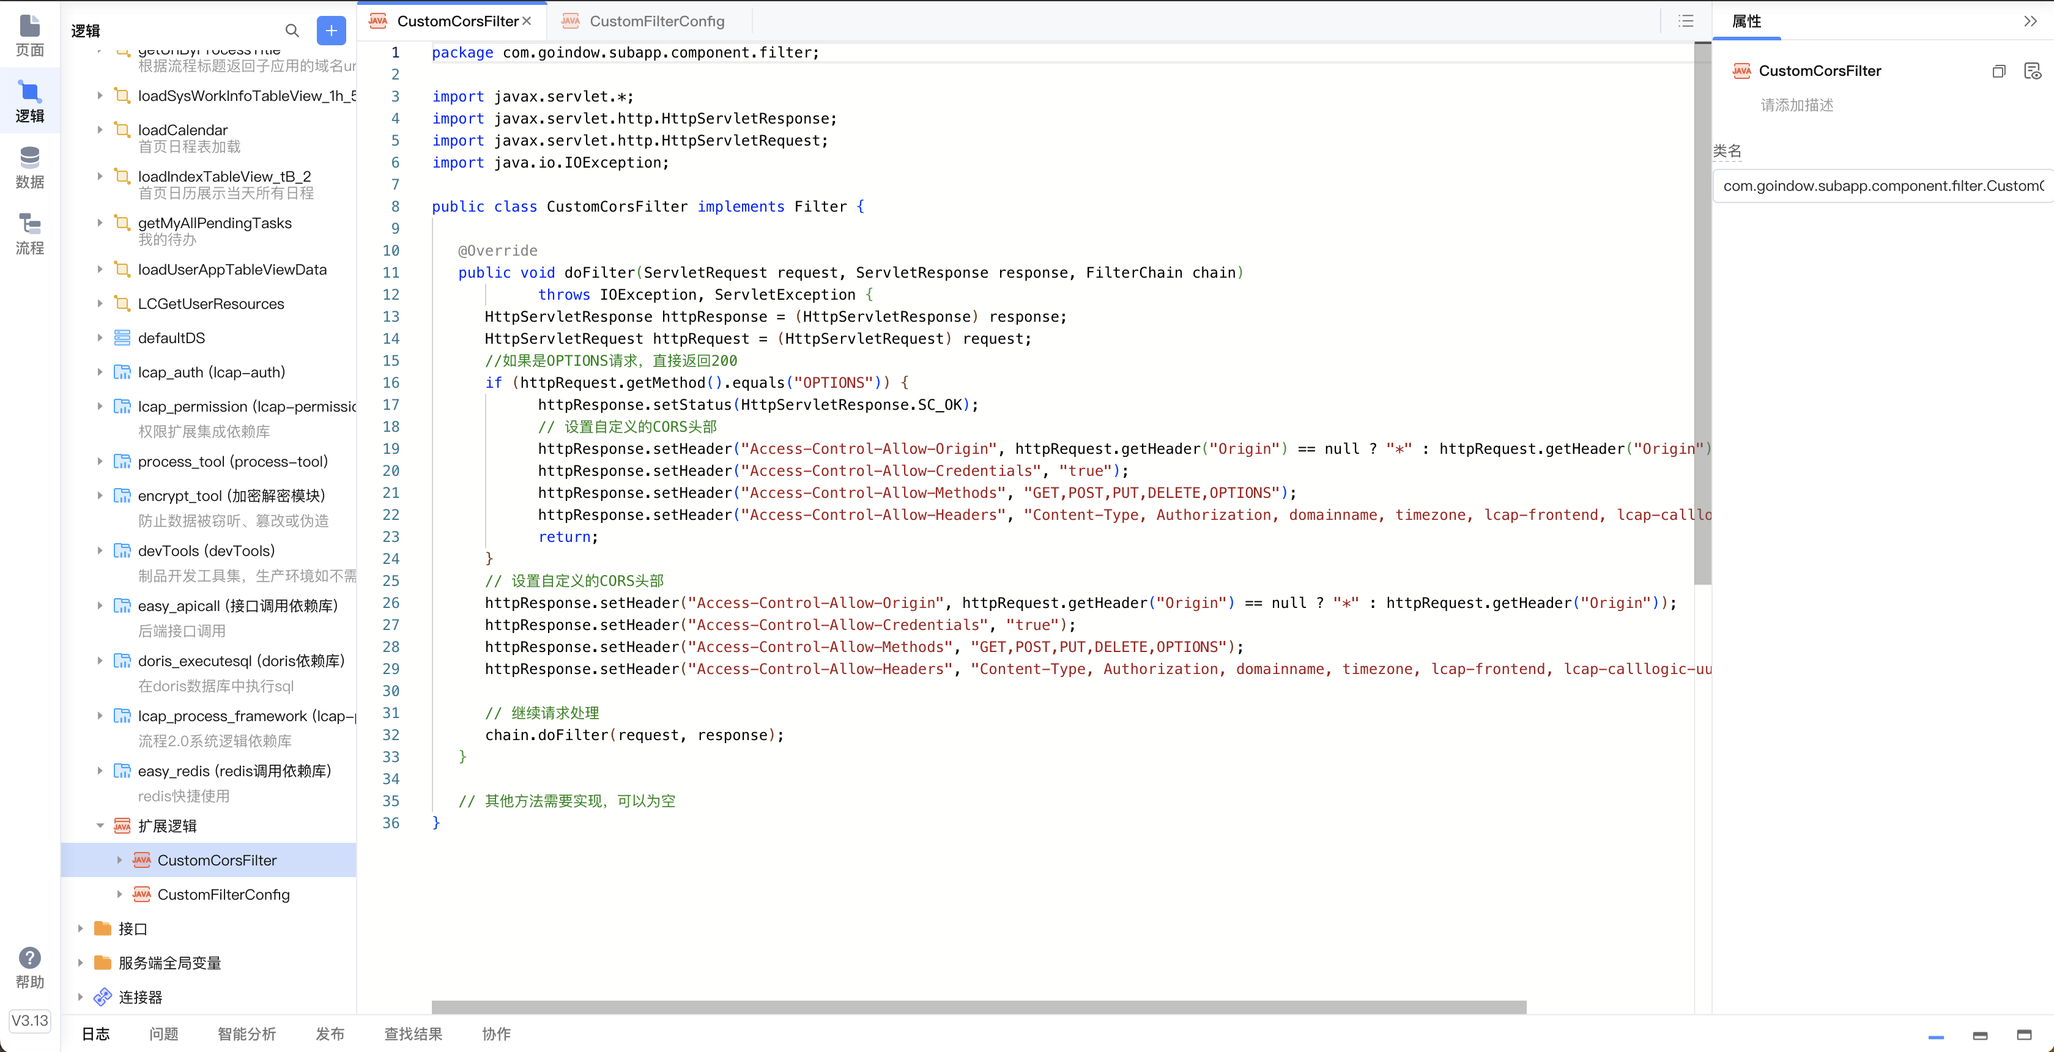Open the 页面 sidebar section

29,36
